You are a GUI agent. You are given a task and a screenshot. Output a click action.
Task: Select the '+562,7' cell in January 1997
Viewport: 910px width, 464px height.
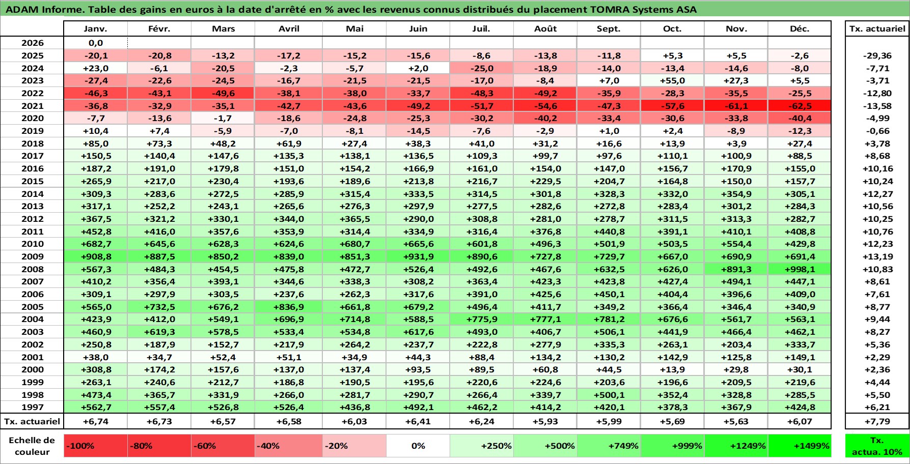coord(96,407)
